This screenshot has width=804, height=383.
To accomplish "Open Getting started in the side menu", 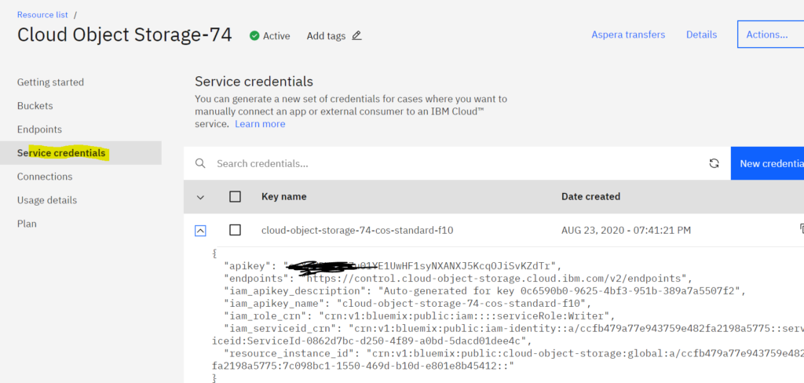I will (50, 82).
